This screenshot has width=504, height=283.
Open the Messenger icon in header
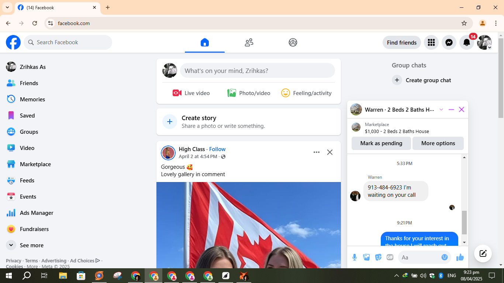[449, 42]
